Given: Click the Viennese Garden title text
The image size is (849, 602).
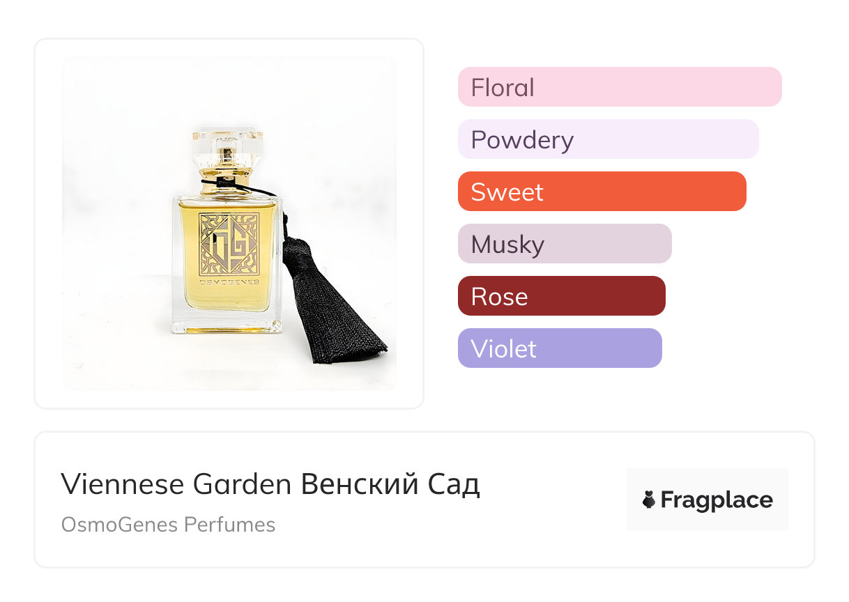Looking at the screenshot, I should (176, 484).
